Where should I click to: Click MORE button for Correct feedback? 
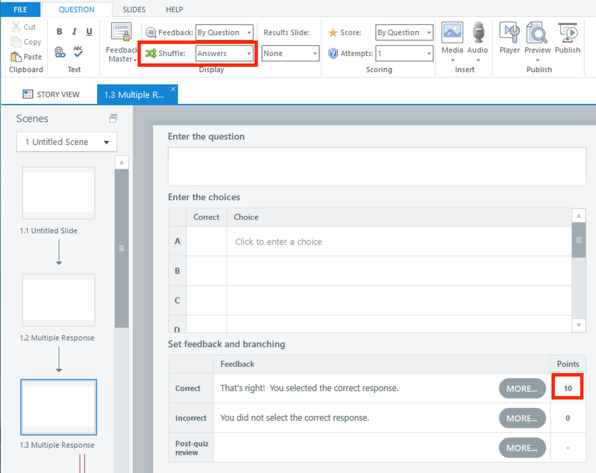522,388
